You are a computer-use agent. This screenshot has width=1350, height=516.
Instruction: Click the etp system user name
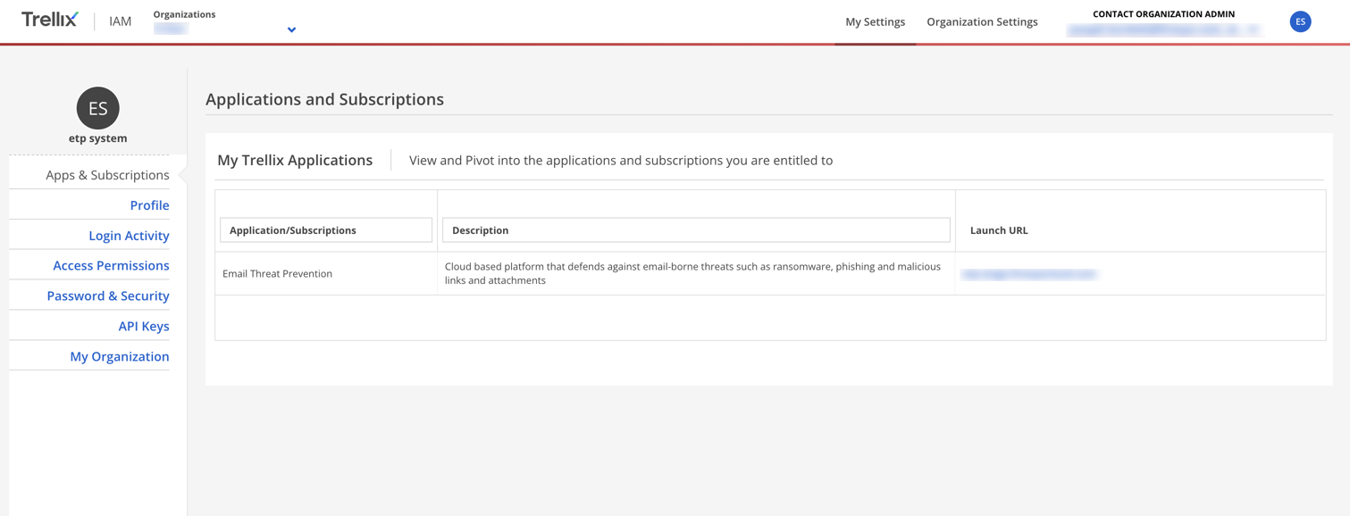(x=98, y=138)
